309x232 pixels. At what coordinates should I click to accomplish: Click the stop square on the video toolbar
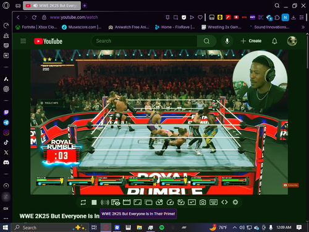coord(94,202)
